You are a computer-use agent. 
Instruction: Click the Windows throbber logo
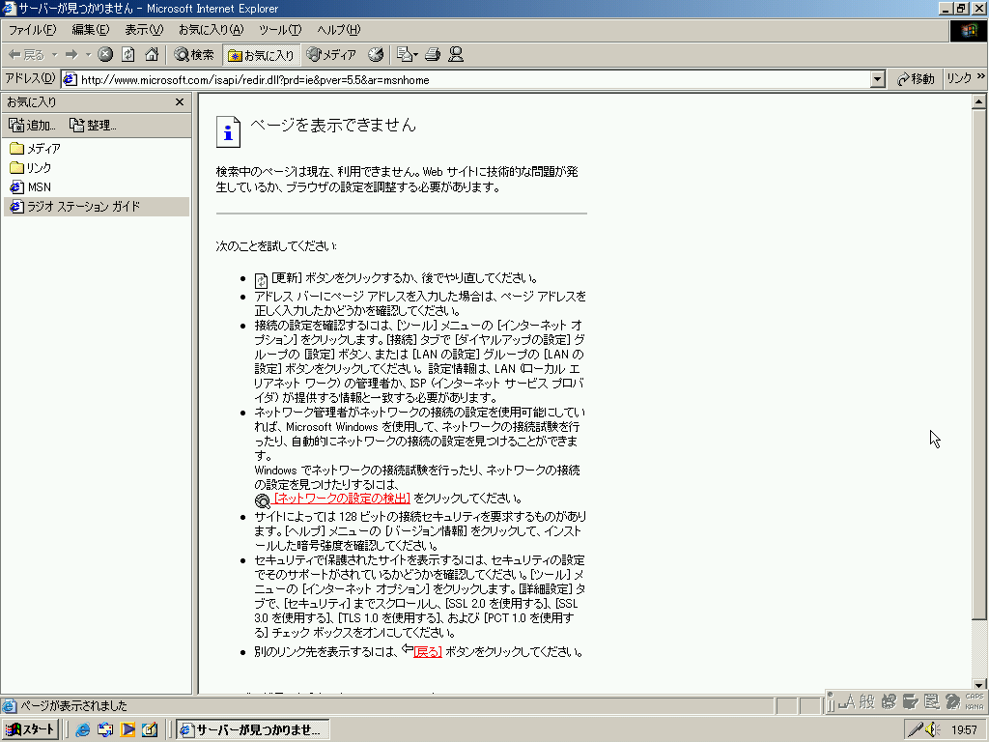click(968, 31)
